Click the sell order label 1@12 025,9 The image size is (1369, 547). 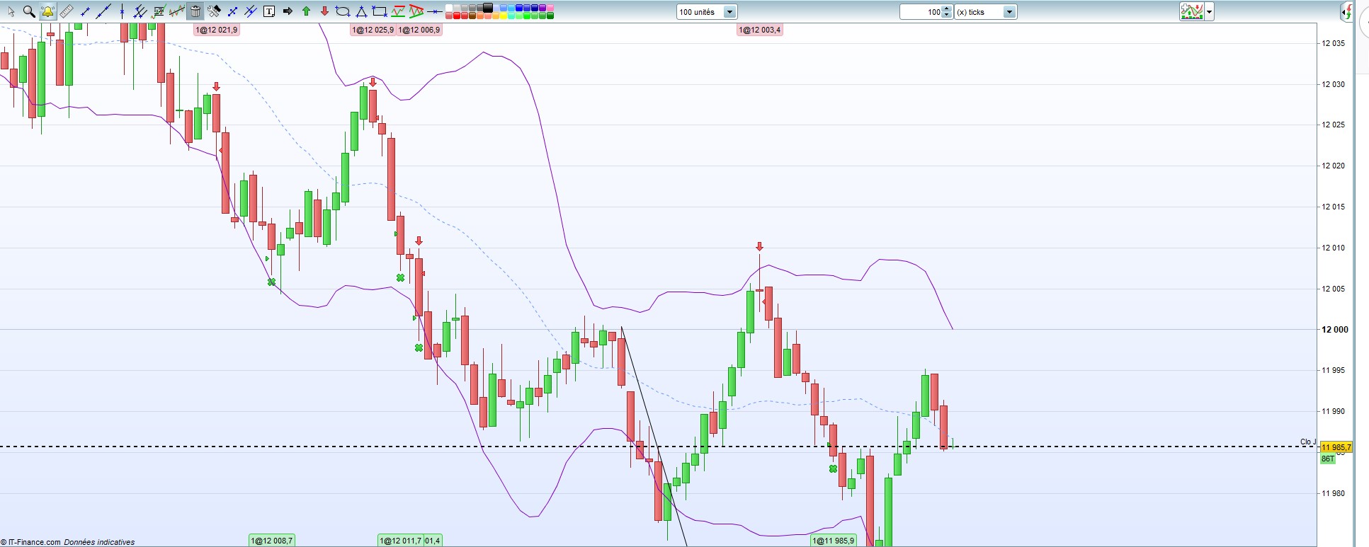(373, 30)
